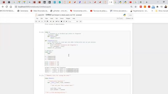Screen dimensions: 168x94
Task: Click the In [6] cell prompt
Action: coord(41,32)
